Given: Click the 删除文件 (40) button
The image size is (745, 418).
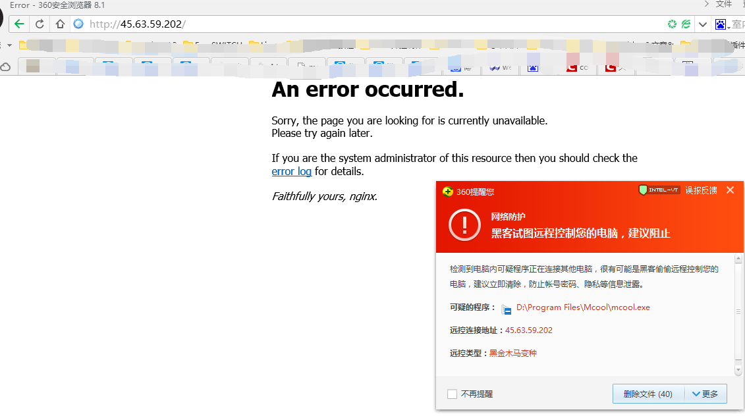Looking at the screenshot, I should click(x=648, y=394).
